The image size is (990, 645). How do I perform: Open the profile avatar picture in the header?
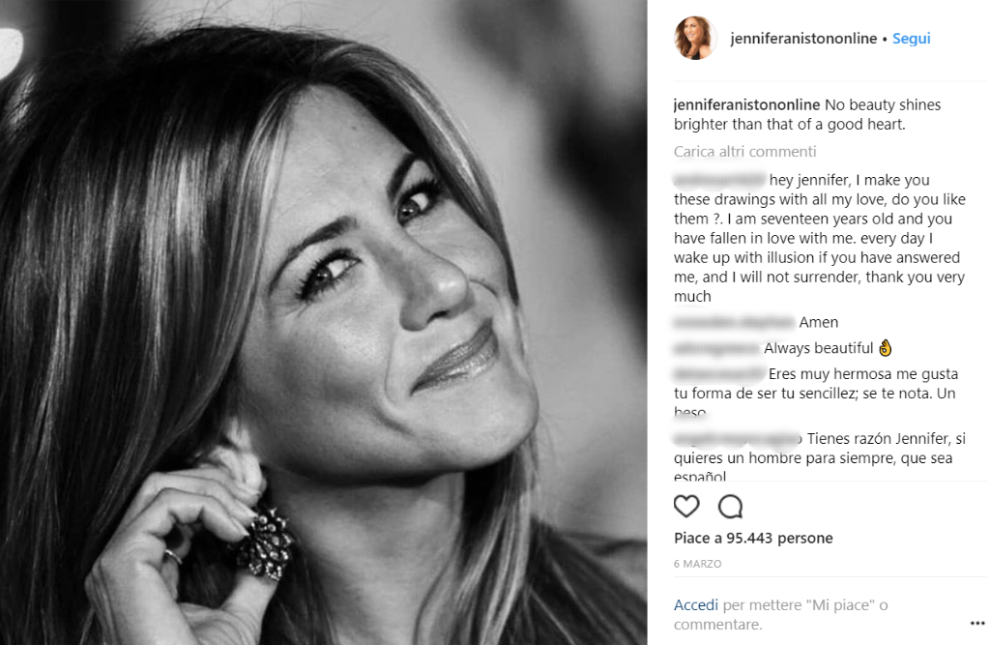point(694,39)
